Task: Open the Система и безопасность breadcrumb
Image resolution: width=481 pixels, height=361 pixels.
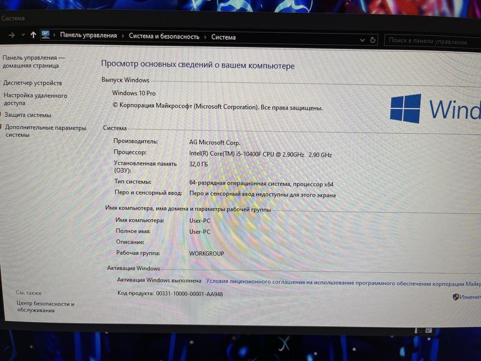Action: click(x=164, y=36)
